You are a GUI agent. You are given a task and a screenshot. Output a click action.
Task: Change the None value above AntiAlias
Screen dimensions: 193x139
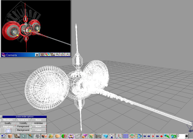point(39,120)
